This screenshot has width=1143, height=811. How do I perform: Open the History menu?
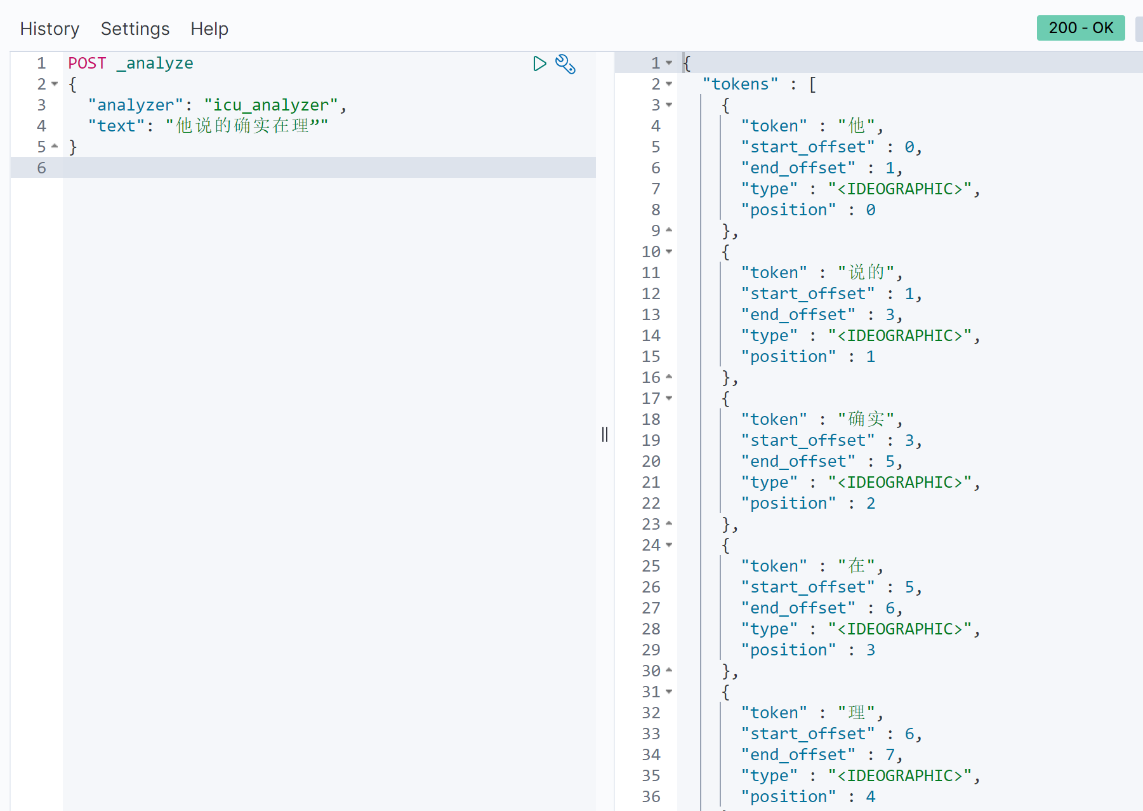tap(50, 29)
